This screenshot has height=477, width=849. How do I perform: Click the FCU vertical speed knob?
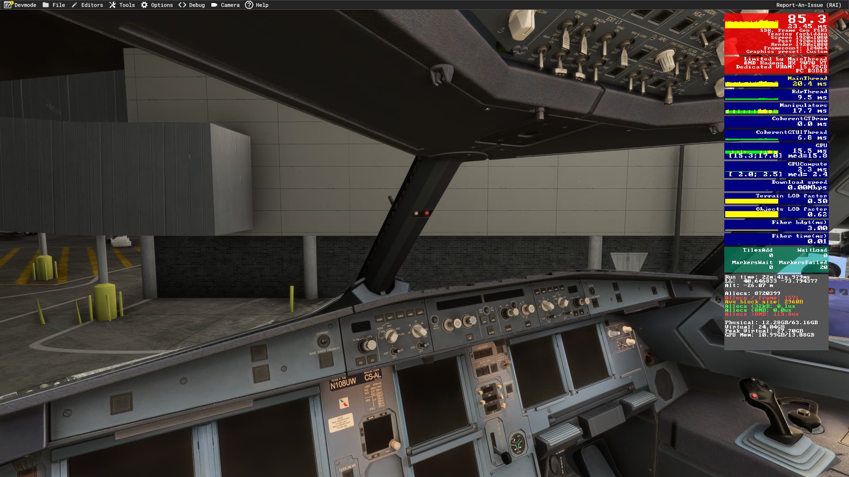click(528, 309)
